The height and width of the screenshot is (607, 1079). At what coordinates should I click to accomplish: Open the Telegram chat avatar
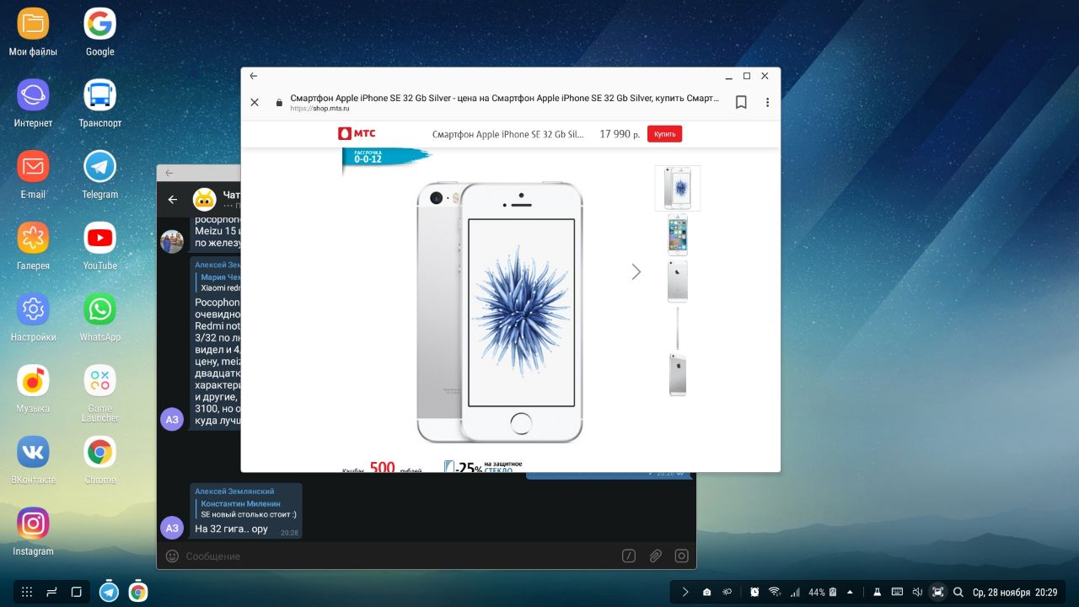[204, 200]
